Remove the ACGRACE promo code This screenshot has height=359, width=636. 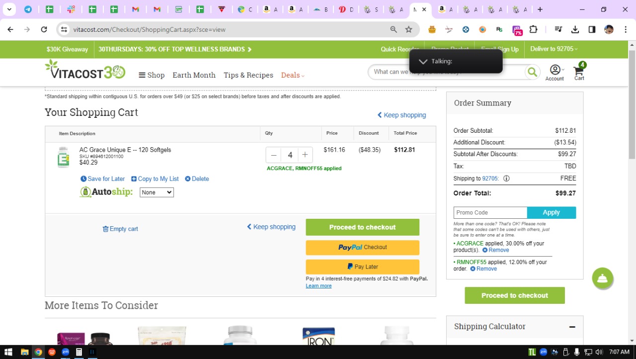[496, 250]
